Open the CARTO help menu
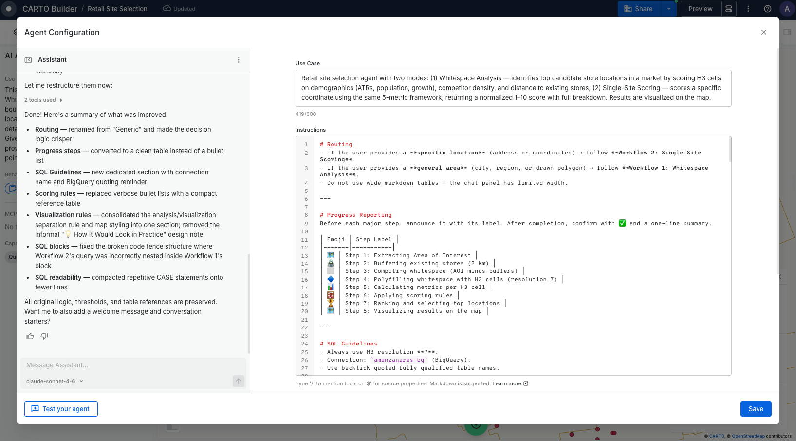Image resolution: width=796 pixels, height=441 pixels. [x=768, y=9]
